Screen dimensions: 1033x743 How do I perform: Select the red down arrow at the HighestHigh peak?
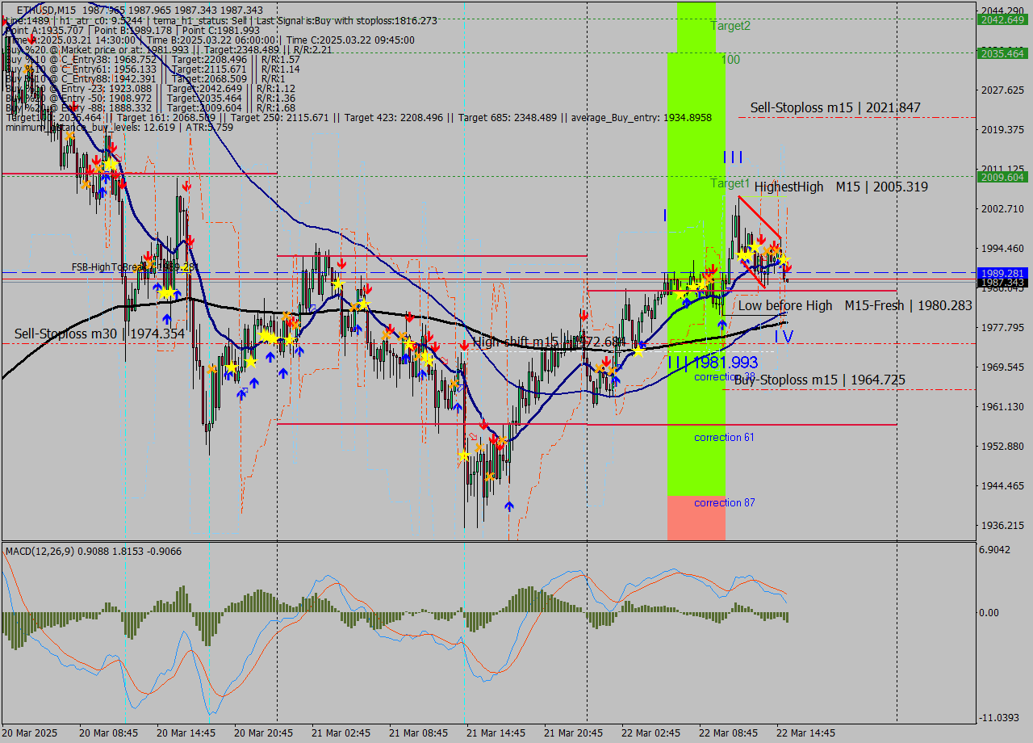[x=761, y=239]
